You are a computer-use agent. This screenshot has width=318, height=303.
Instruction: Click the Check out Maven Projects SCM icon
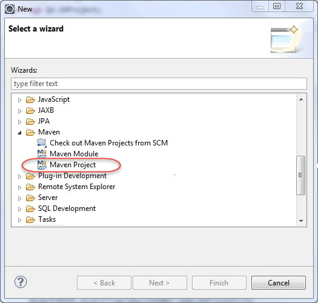pyautogui.click(x=42, y=143)
